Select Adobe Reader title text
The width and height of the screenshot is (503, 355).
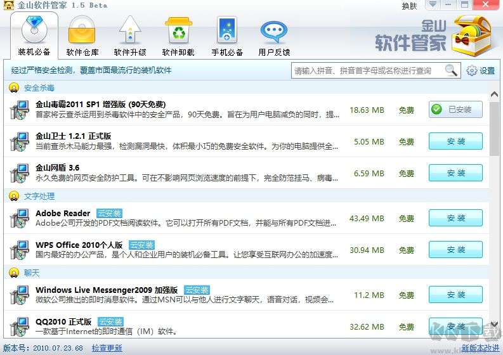pos(63,213)
